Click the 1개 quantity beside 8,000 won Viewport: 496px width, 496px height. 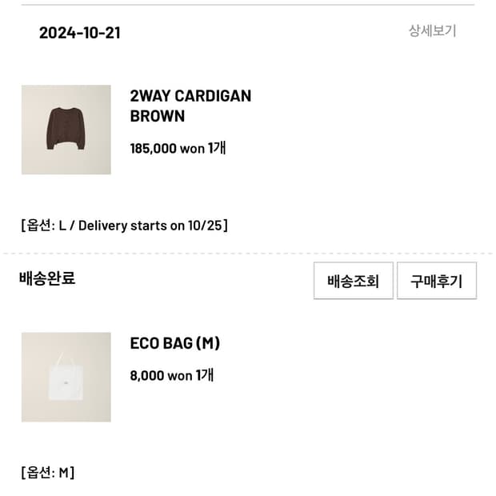click(x=205, y=375)
